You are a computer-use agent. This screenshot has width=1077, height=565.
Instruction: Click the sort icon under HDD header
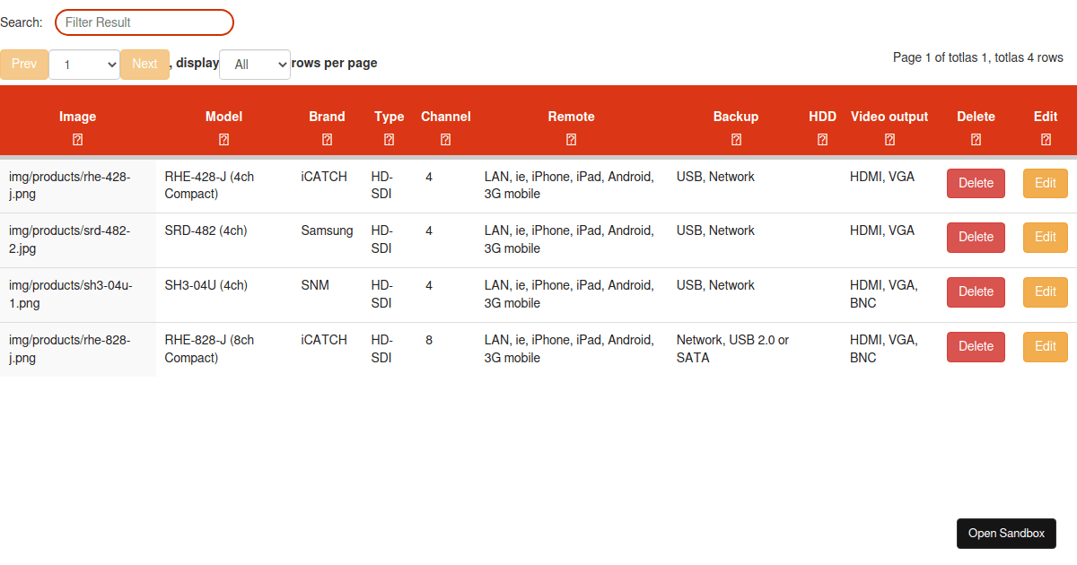[823, 140]
